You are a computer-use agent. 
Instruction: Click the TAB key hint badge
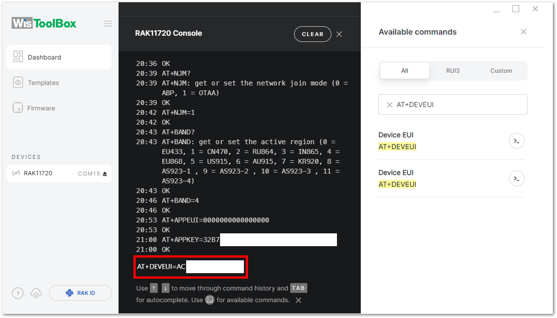[298, 288]
